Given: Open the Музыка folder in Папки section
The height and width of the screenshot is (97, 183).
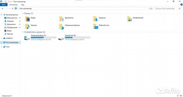Looking at the screenshot, I should tap(31, 26).
